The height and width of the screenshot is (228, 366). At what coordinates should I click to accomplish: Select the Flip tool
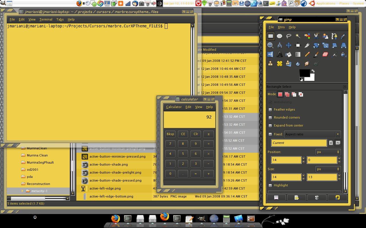point(270,54)
